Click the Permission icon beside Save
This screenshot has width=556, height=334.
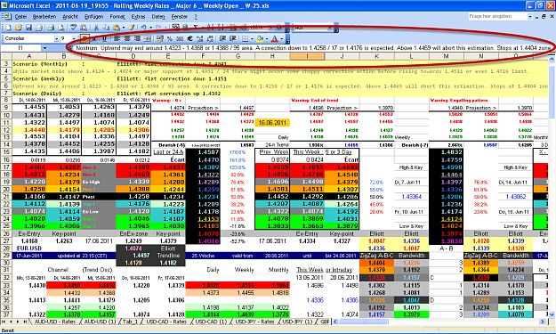point(38,28)
